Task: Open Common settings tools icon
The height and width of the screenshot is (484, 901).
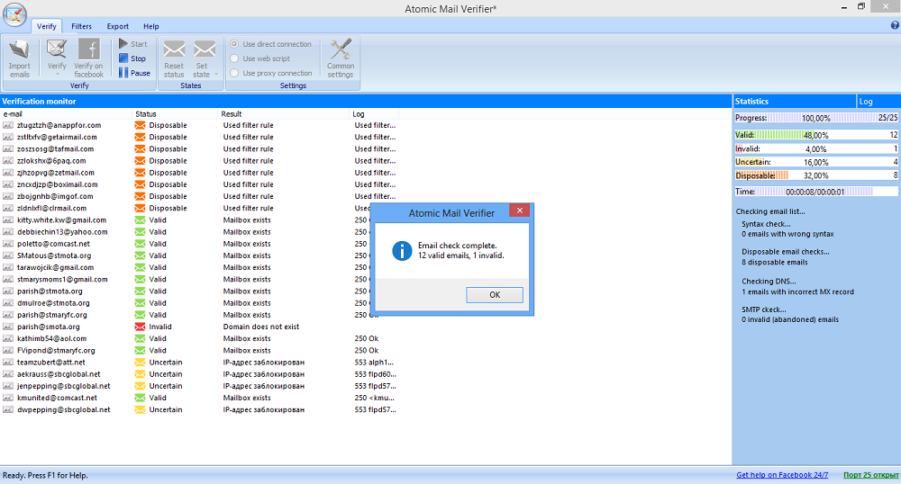Action: pos(341,49)
